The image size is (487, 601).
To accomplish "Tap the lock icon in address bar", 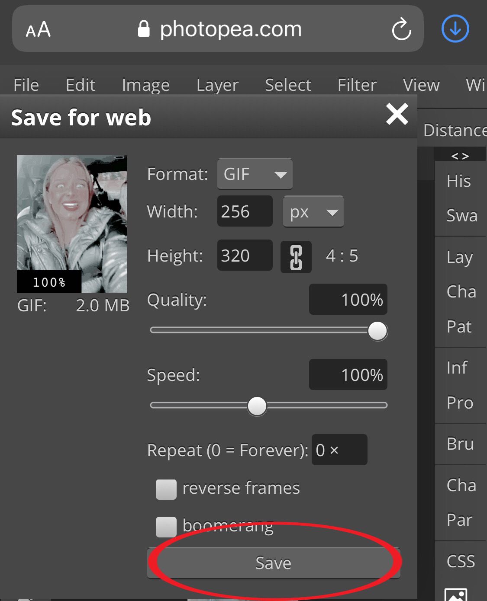I will (x=144, y=29).
